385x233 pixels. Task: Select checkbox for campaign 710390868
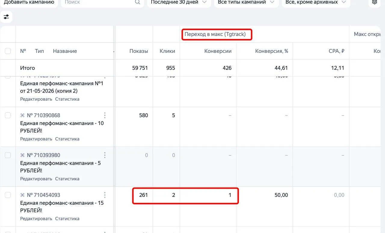(x=8, y=115)
